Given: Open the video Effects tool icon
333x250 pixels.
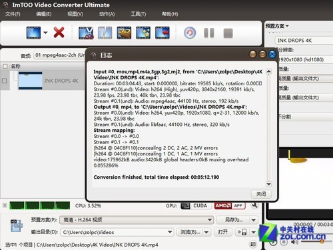Looking at the screenshot, I should click(143, 33).
